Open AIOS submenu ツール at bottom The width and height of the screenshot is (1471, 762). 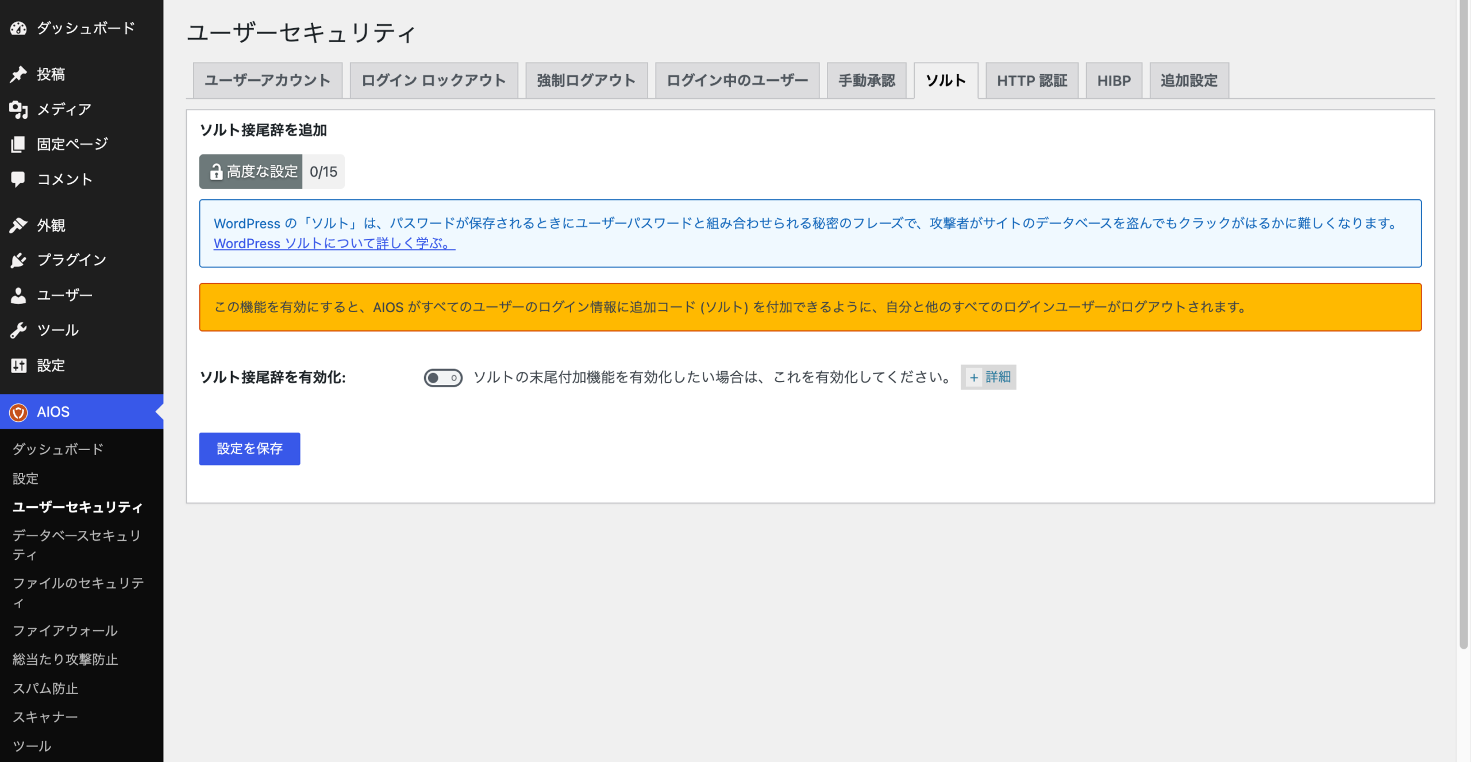(32, 745)
